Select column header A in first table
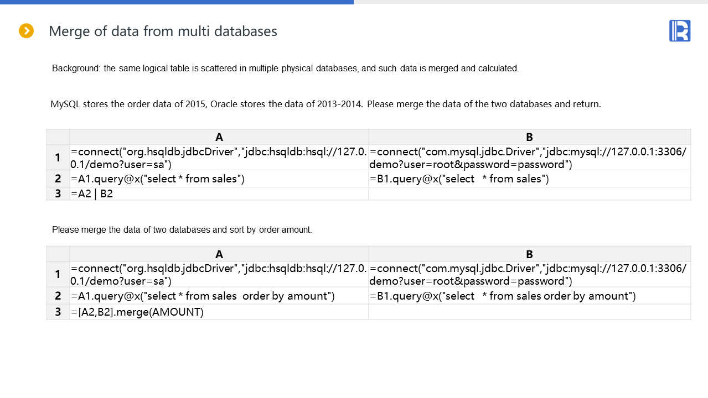This screenshot has height=398, width=708. (219, 137)
